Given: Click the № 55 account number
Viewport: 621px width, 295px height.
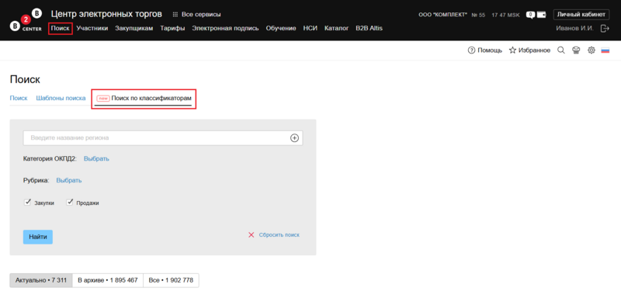Looking at the screenshot, I should click(x=478, y=15).
